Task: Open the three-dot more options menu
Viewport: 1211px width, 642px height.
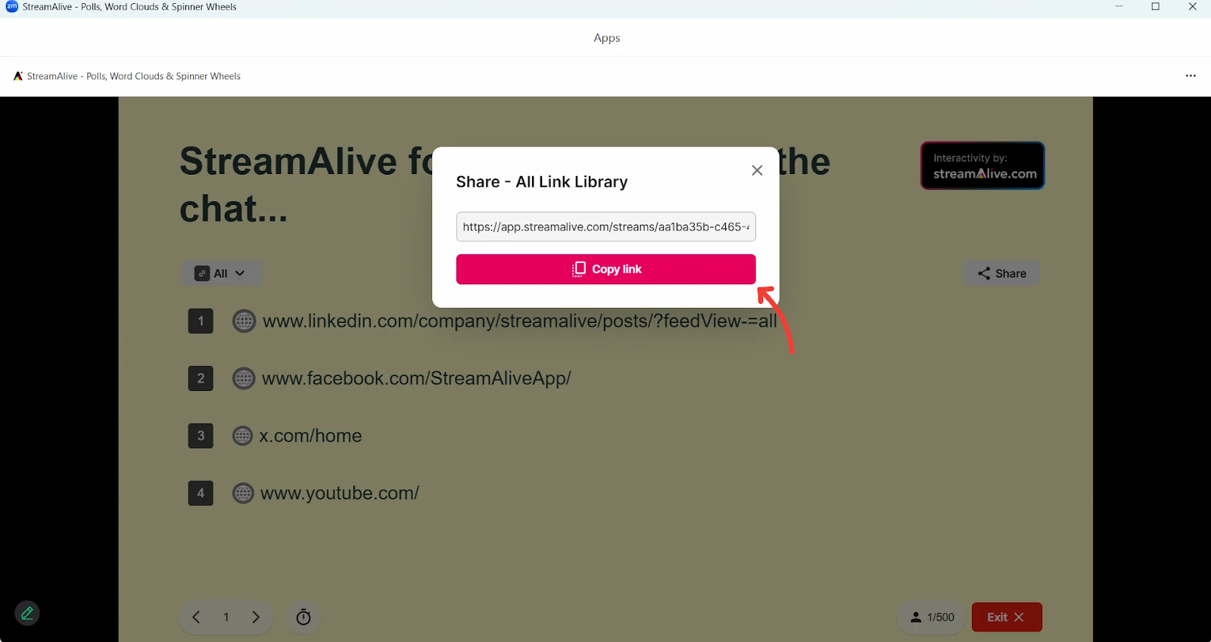Action: pyautogui.click(x=1191, y=76)
